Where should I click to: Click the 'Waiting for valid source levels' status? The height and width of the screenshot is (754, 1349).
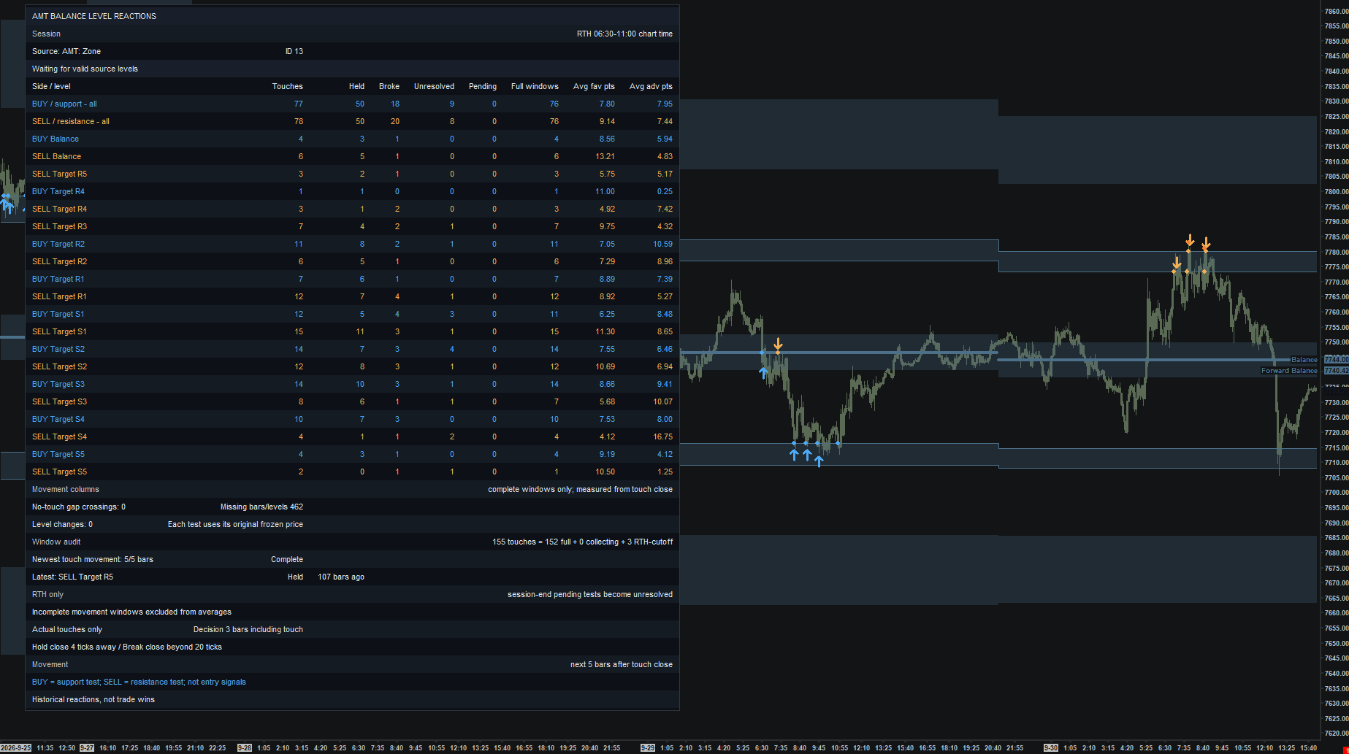coord(85,69)
